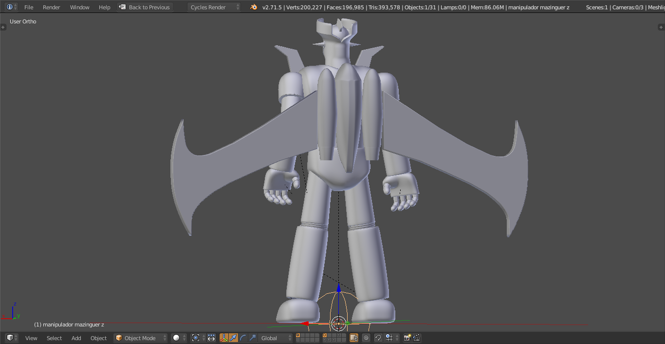The width and height of the screenshot is (665, 344).
Task: Select the scale manipulator icon
Action: pyautogui.click(x=253, y=338)
